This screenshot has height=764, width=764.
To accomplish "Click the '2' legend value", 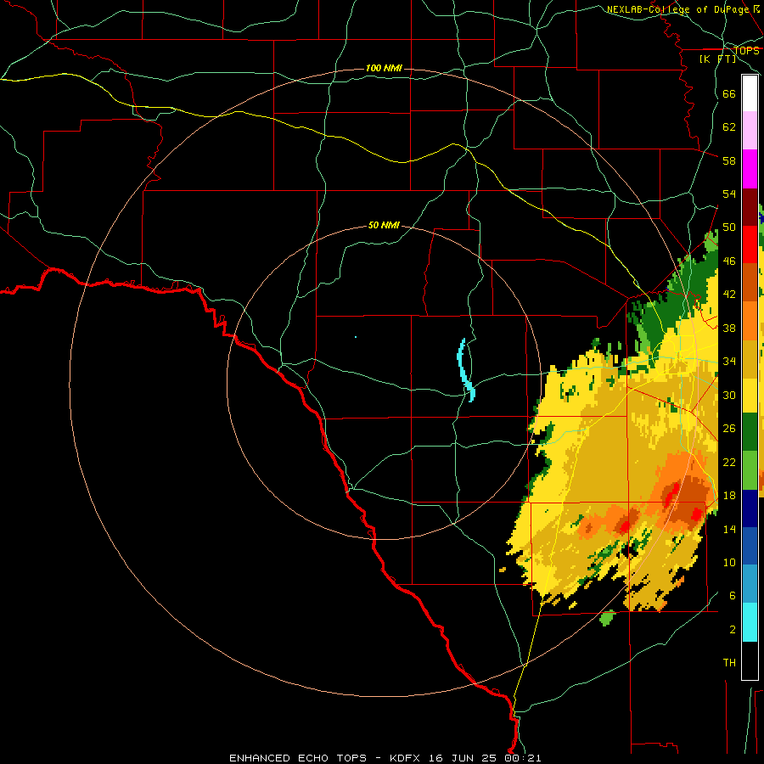I will coord(732,630).
